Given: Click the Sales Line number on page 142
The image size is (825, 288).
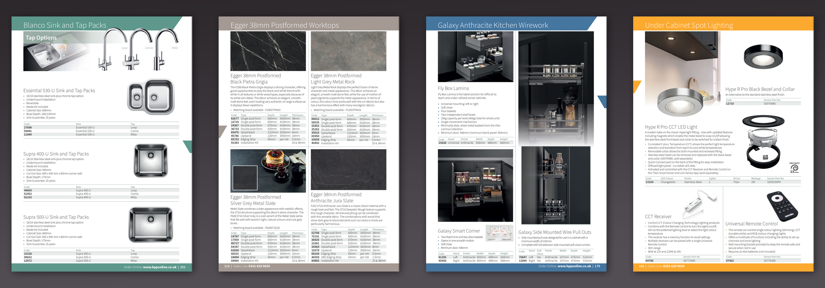Looking at the screenshot, I should tap(674, 266).
